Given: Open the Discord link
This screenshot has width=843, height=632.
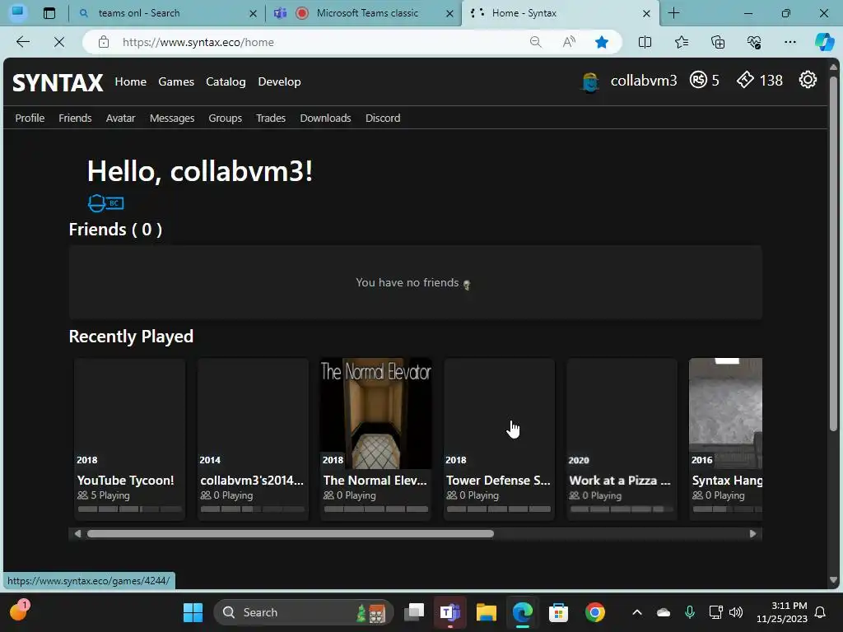Looking at the screenshot, I should (383, 118).
